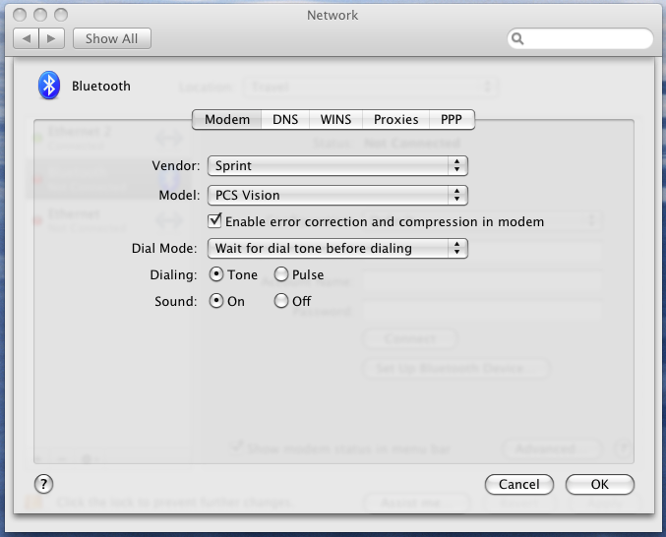666x537 pixels.
Task: Open the Model dropdown showing PCS Vision
Action: point(337,196)
